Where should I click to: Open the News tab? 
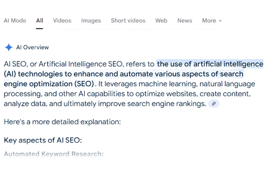tap(185, 20)
